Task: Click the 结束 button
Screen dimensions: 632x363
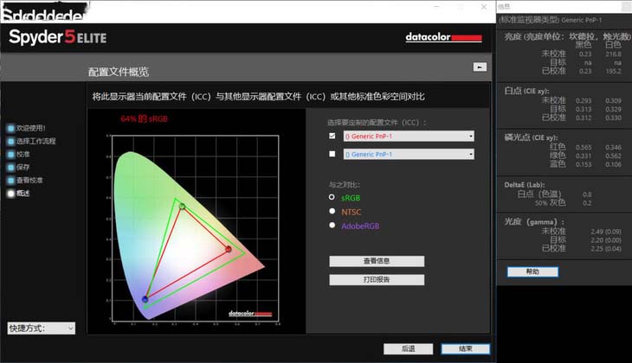Action: pos(466,349)
